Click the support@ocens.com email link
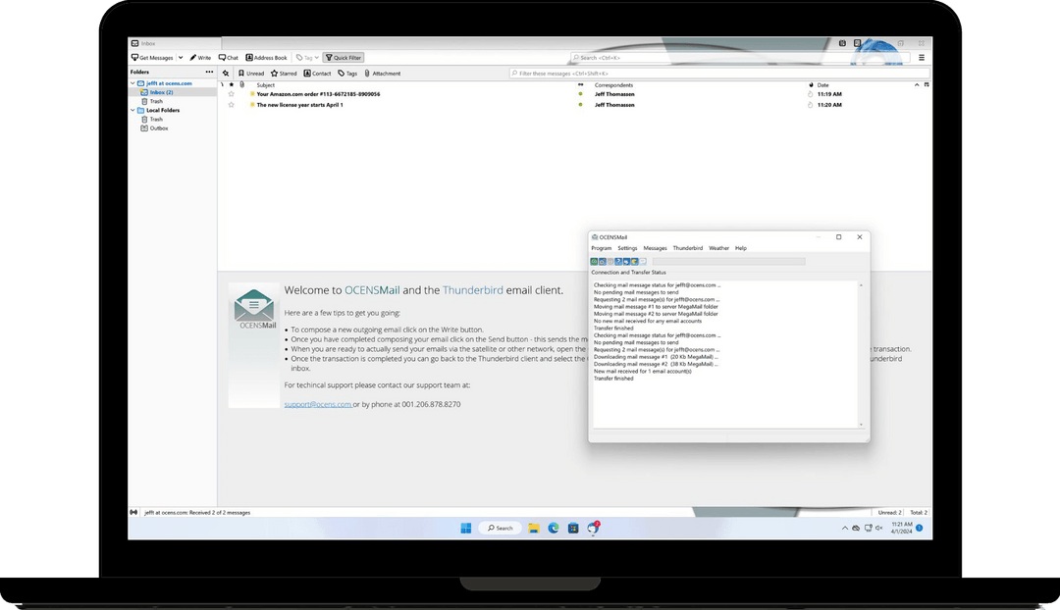The width and height of the screenshot is (1060, 610). click(317, 404)
